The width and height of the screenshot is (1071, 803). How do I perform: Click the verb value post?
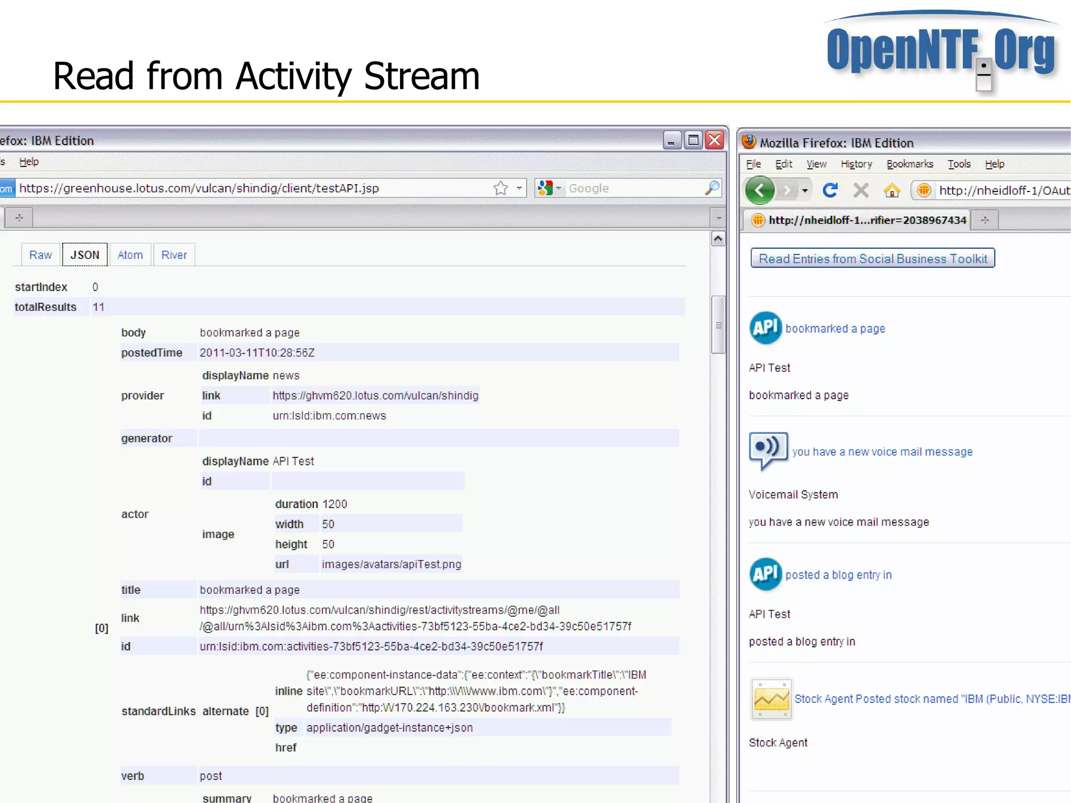tap(211, 776)
